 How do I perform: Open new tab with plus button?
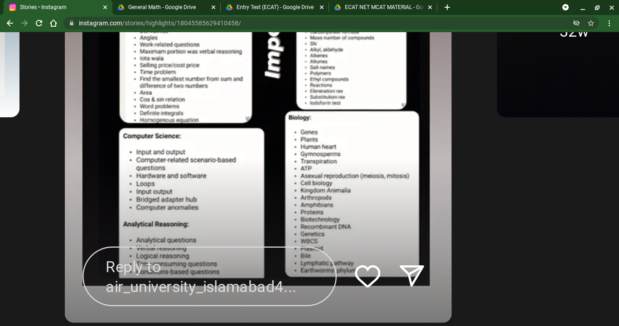[x=447, y=7]
